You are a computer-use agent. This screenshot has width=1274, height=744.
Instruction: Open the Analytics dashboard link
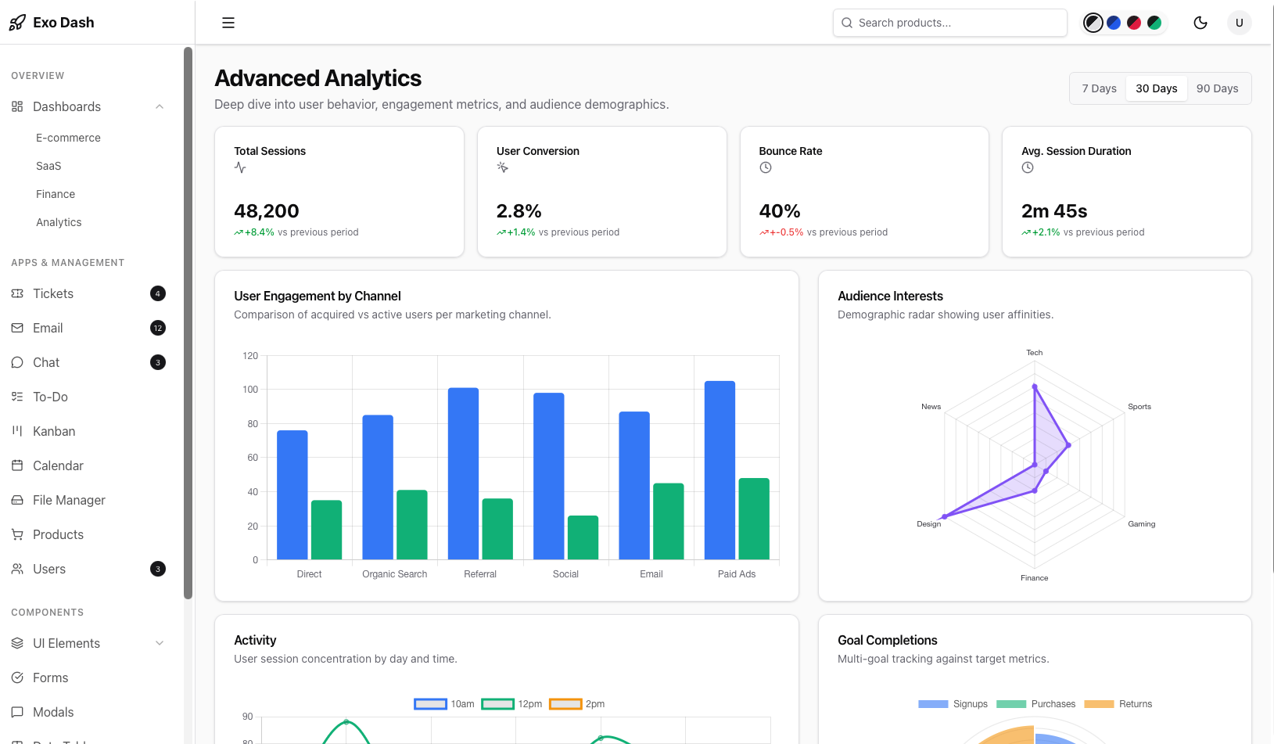(59, 222)
